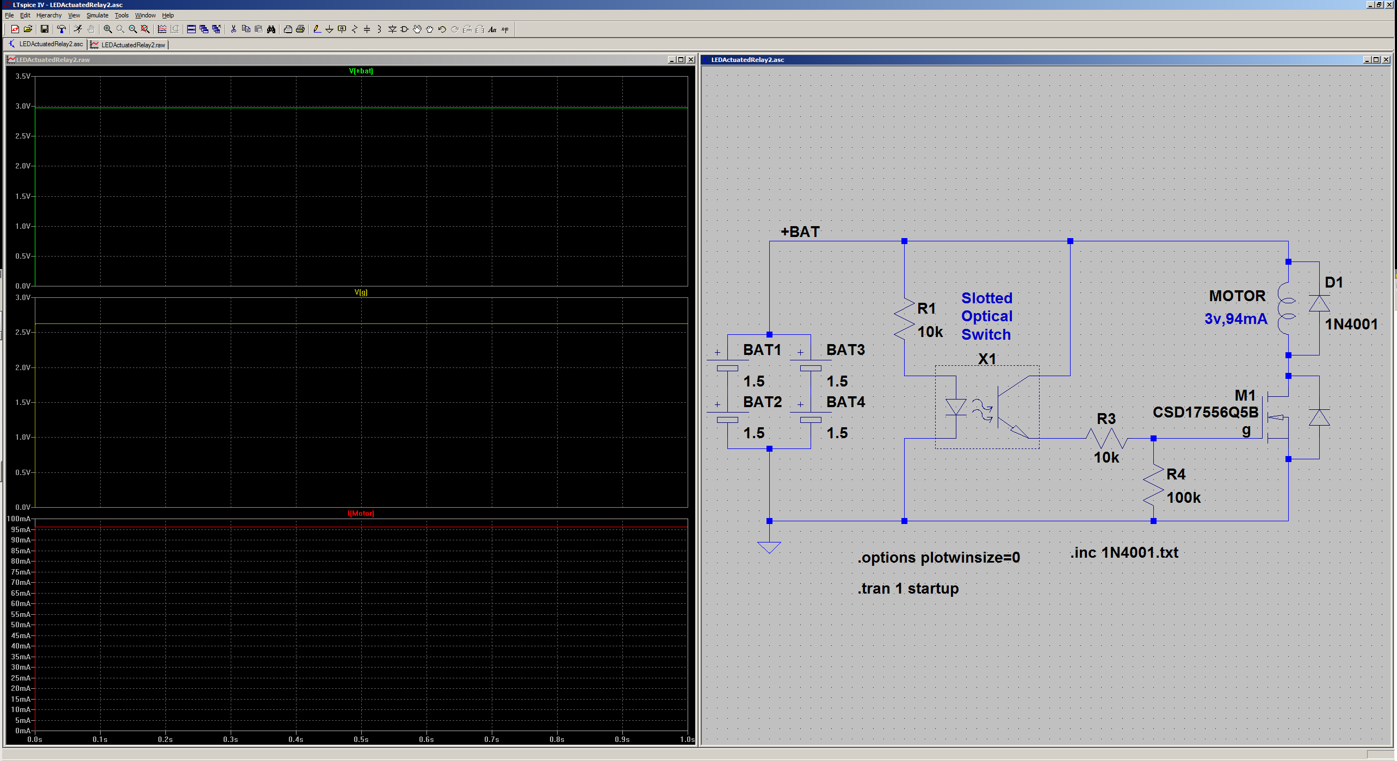Run the simulation with the running man icon

[x=78, y=29]
